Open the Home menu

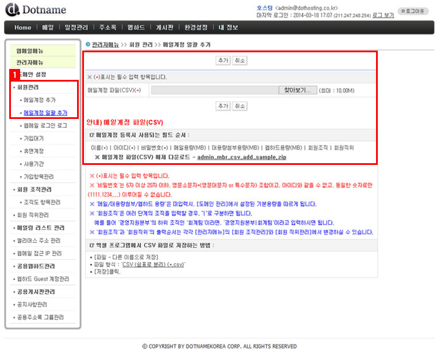pyautogui.click(x=23, y=28)
